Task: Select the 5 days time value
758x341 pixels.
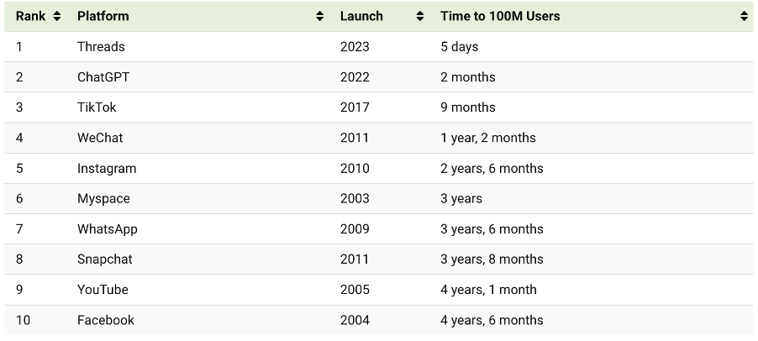Action: pyautogui.click(x=459, y=47)
